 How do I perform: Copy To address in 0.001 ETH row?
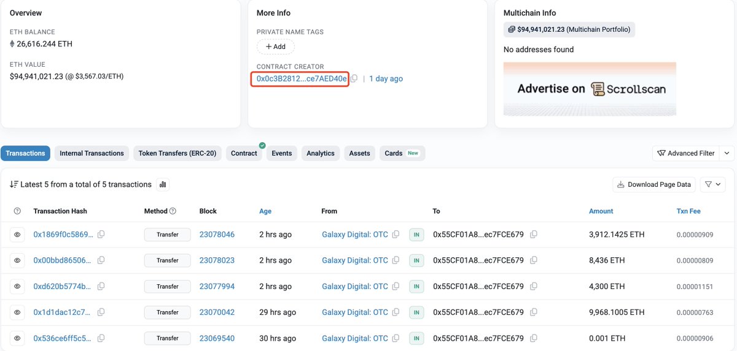tap(534, 338)
